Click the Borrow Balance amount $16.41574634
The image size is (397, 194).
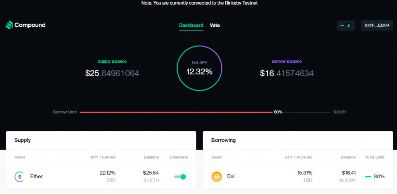pyautogui.click(x=287, y=73)
